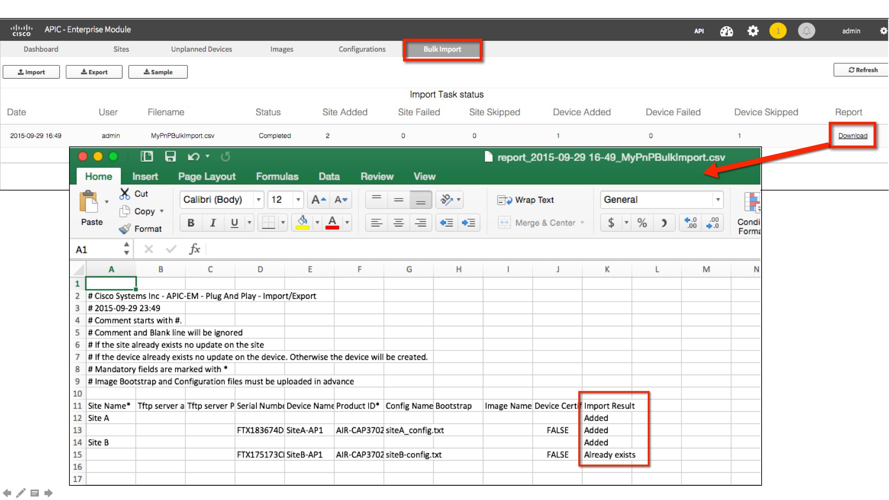Image resolution: width=889 pixels, height=500 pixels.
Task: Open the Page Layout ribbon tab
Action: pyautogui.click(x=207, y=177)
